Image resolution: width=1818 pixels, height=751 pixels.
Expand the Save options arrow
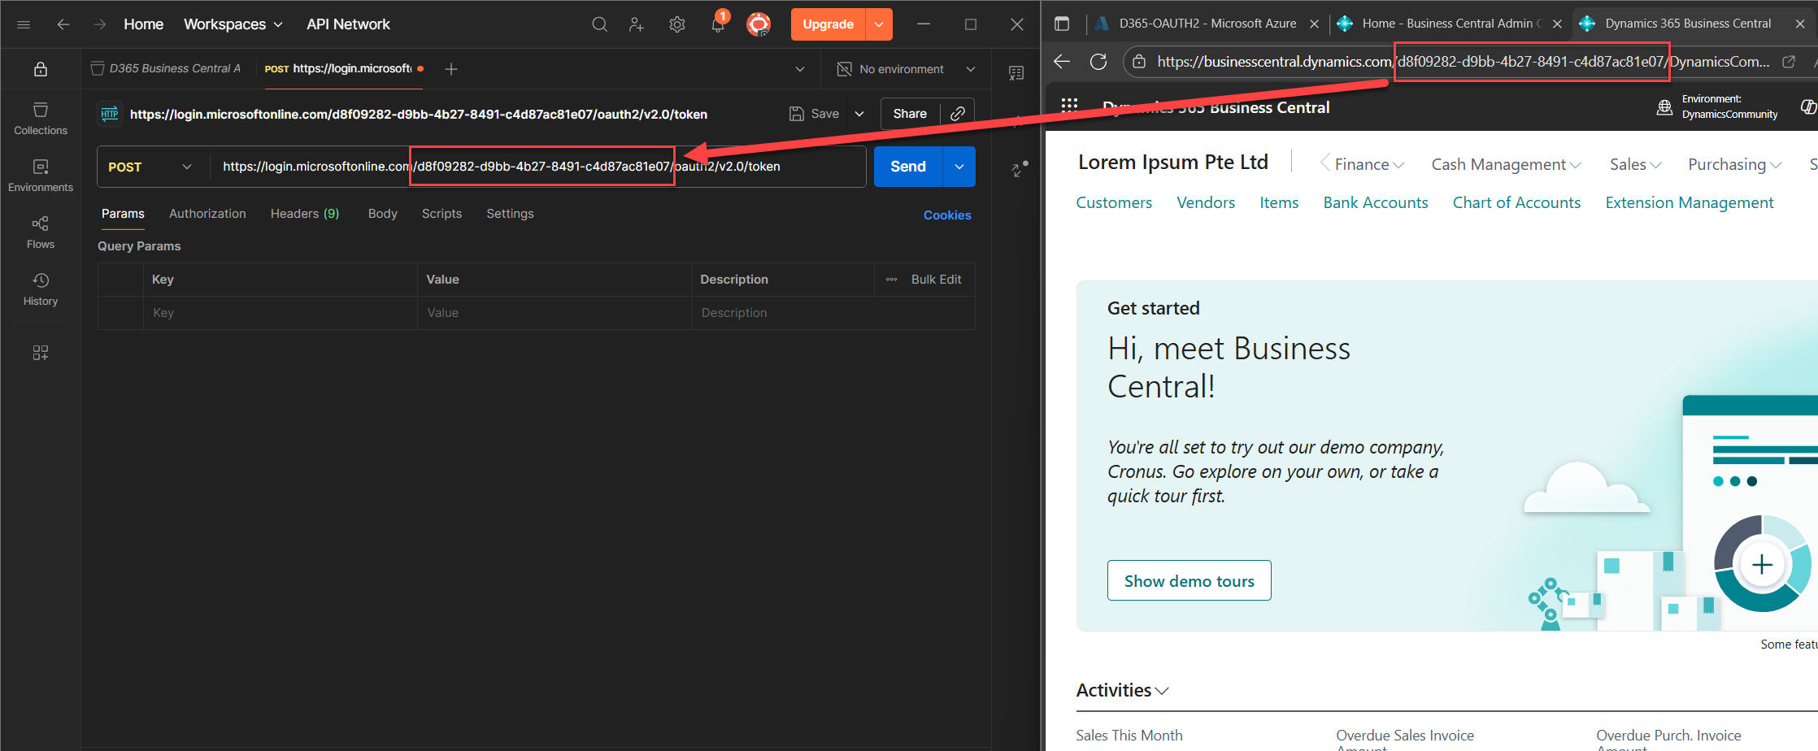click(859, 114)
